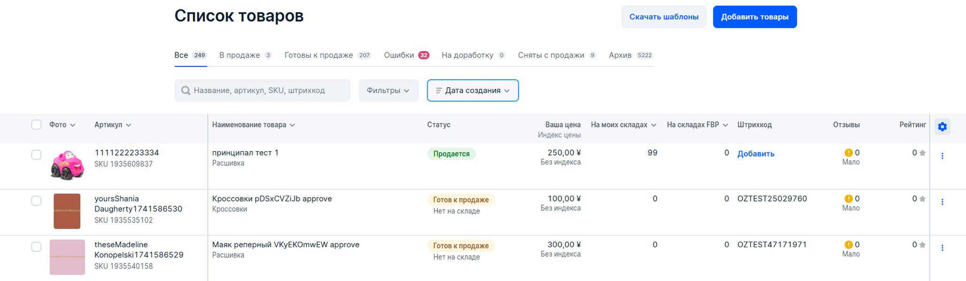966x281 pixels.
Task: Expand the Фото column options
Action: tap(73, 125)
